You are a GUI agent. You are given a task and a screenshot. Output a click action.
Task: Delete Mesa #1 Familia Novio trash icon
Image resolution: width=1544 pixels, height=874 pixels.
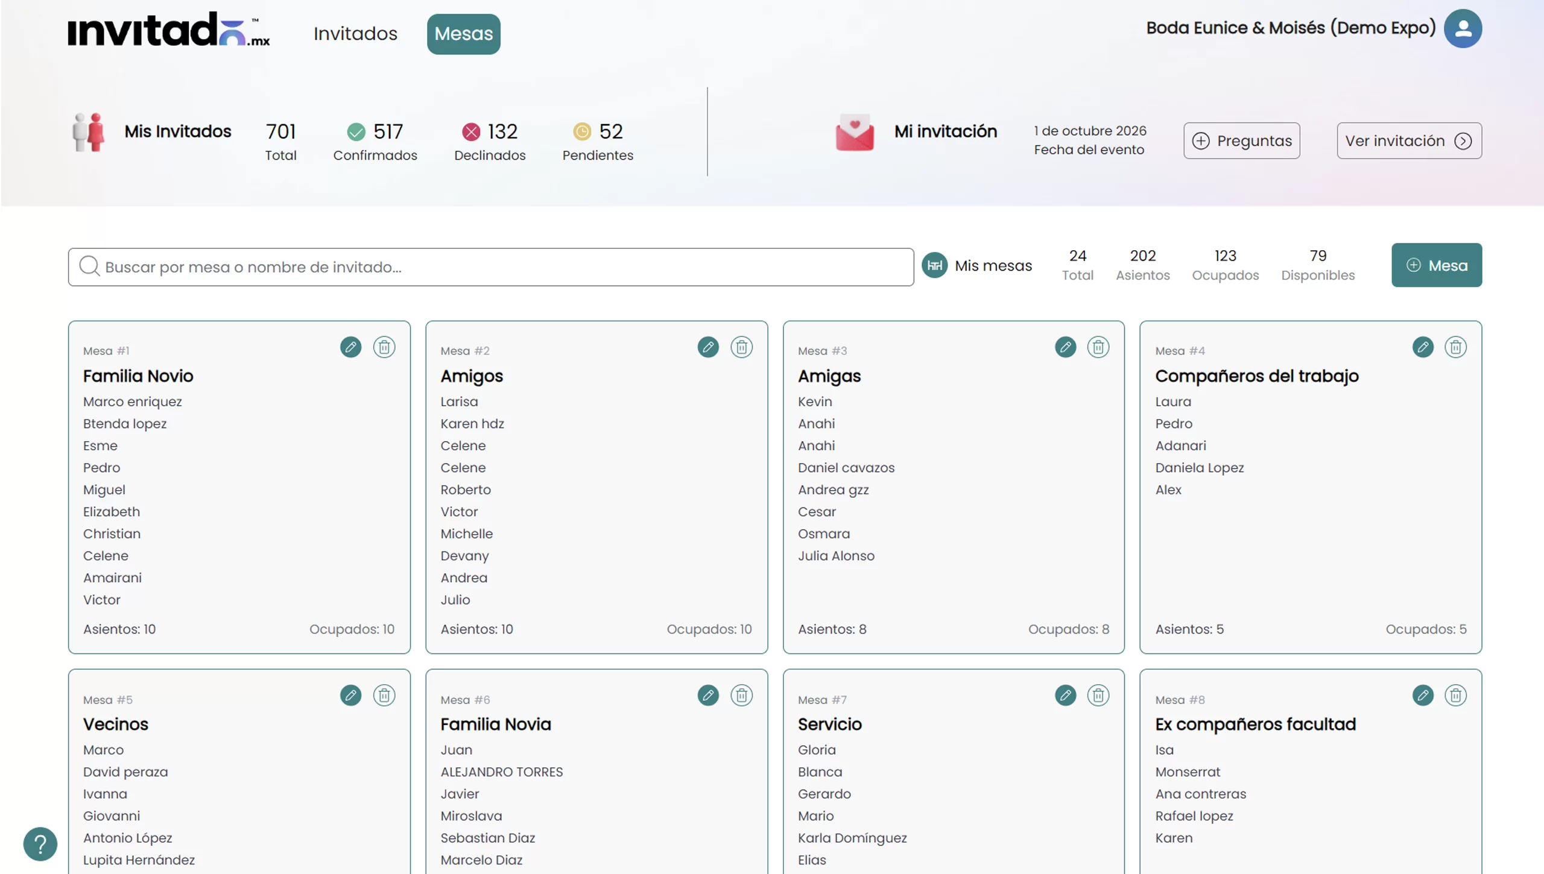click(x=384, y=347)
